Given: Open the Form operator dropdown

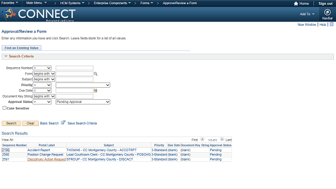Looking at the screenshot, I should (x=44, y=73).
